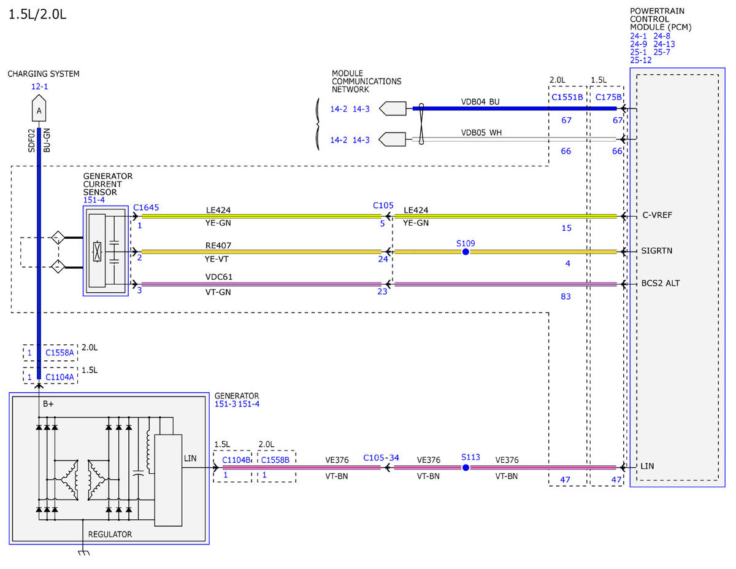736x569 pixels.
Task: Open the 25-7 PCM page reference
Action: coord(662,52)
